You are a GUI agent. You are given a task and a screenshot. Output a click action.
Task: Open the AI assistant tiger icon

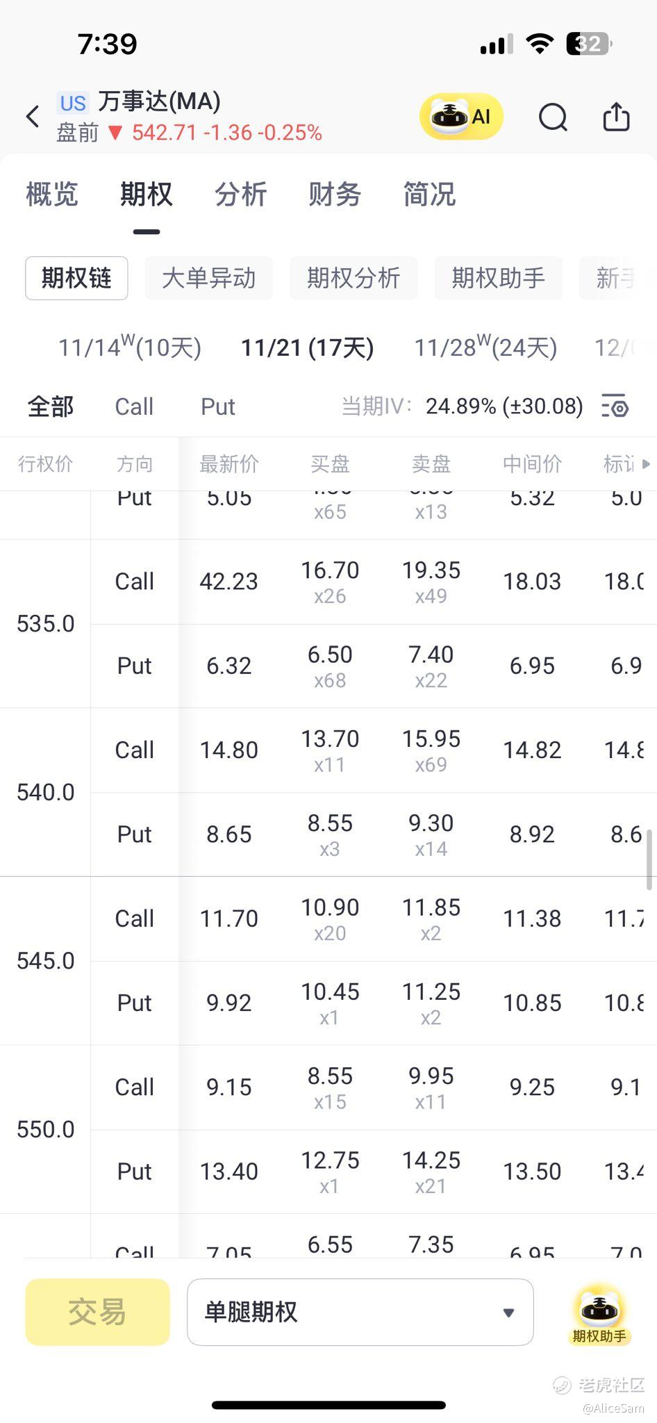click(x=460, y=117)
